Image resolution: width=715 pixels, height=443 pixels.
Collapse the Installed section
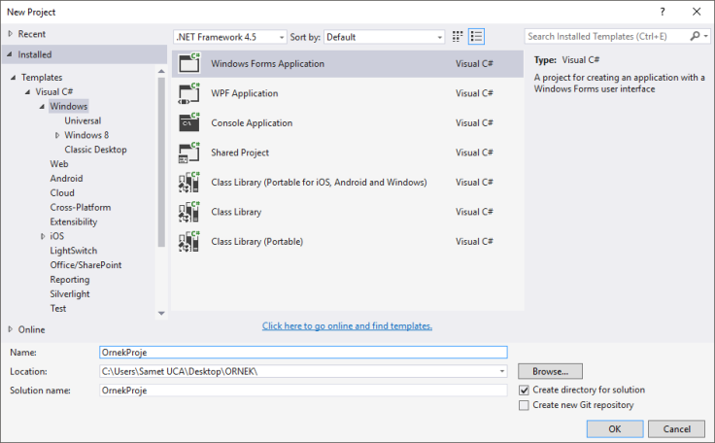tap(10, 54)
